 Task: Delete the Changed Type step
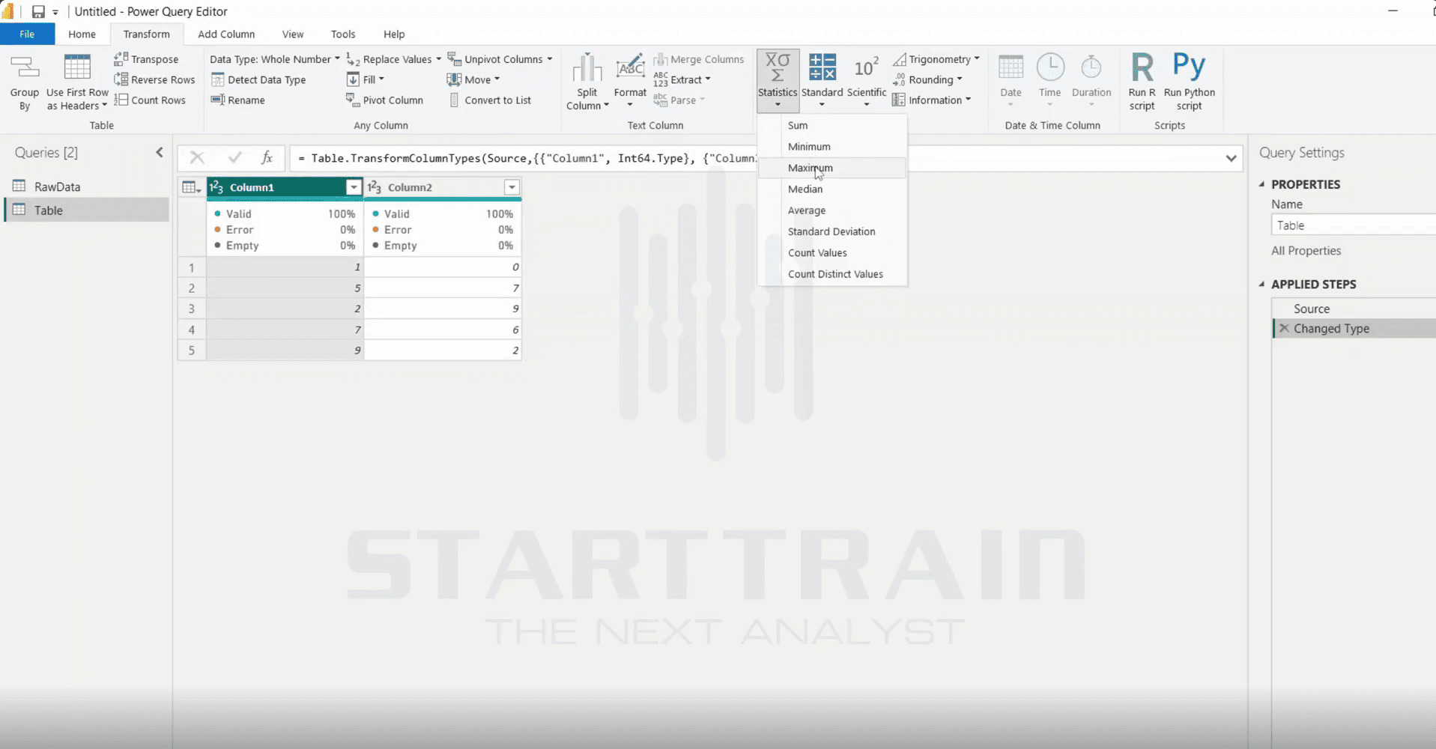(x=1284, y=328)
